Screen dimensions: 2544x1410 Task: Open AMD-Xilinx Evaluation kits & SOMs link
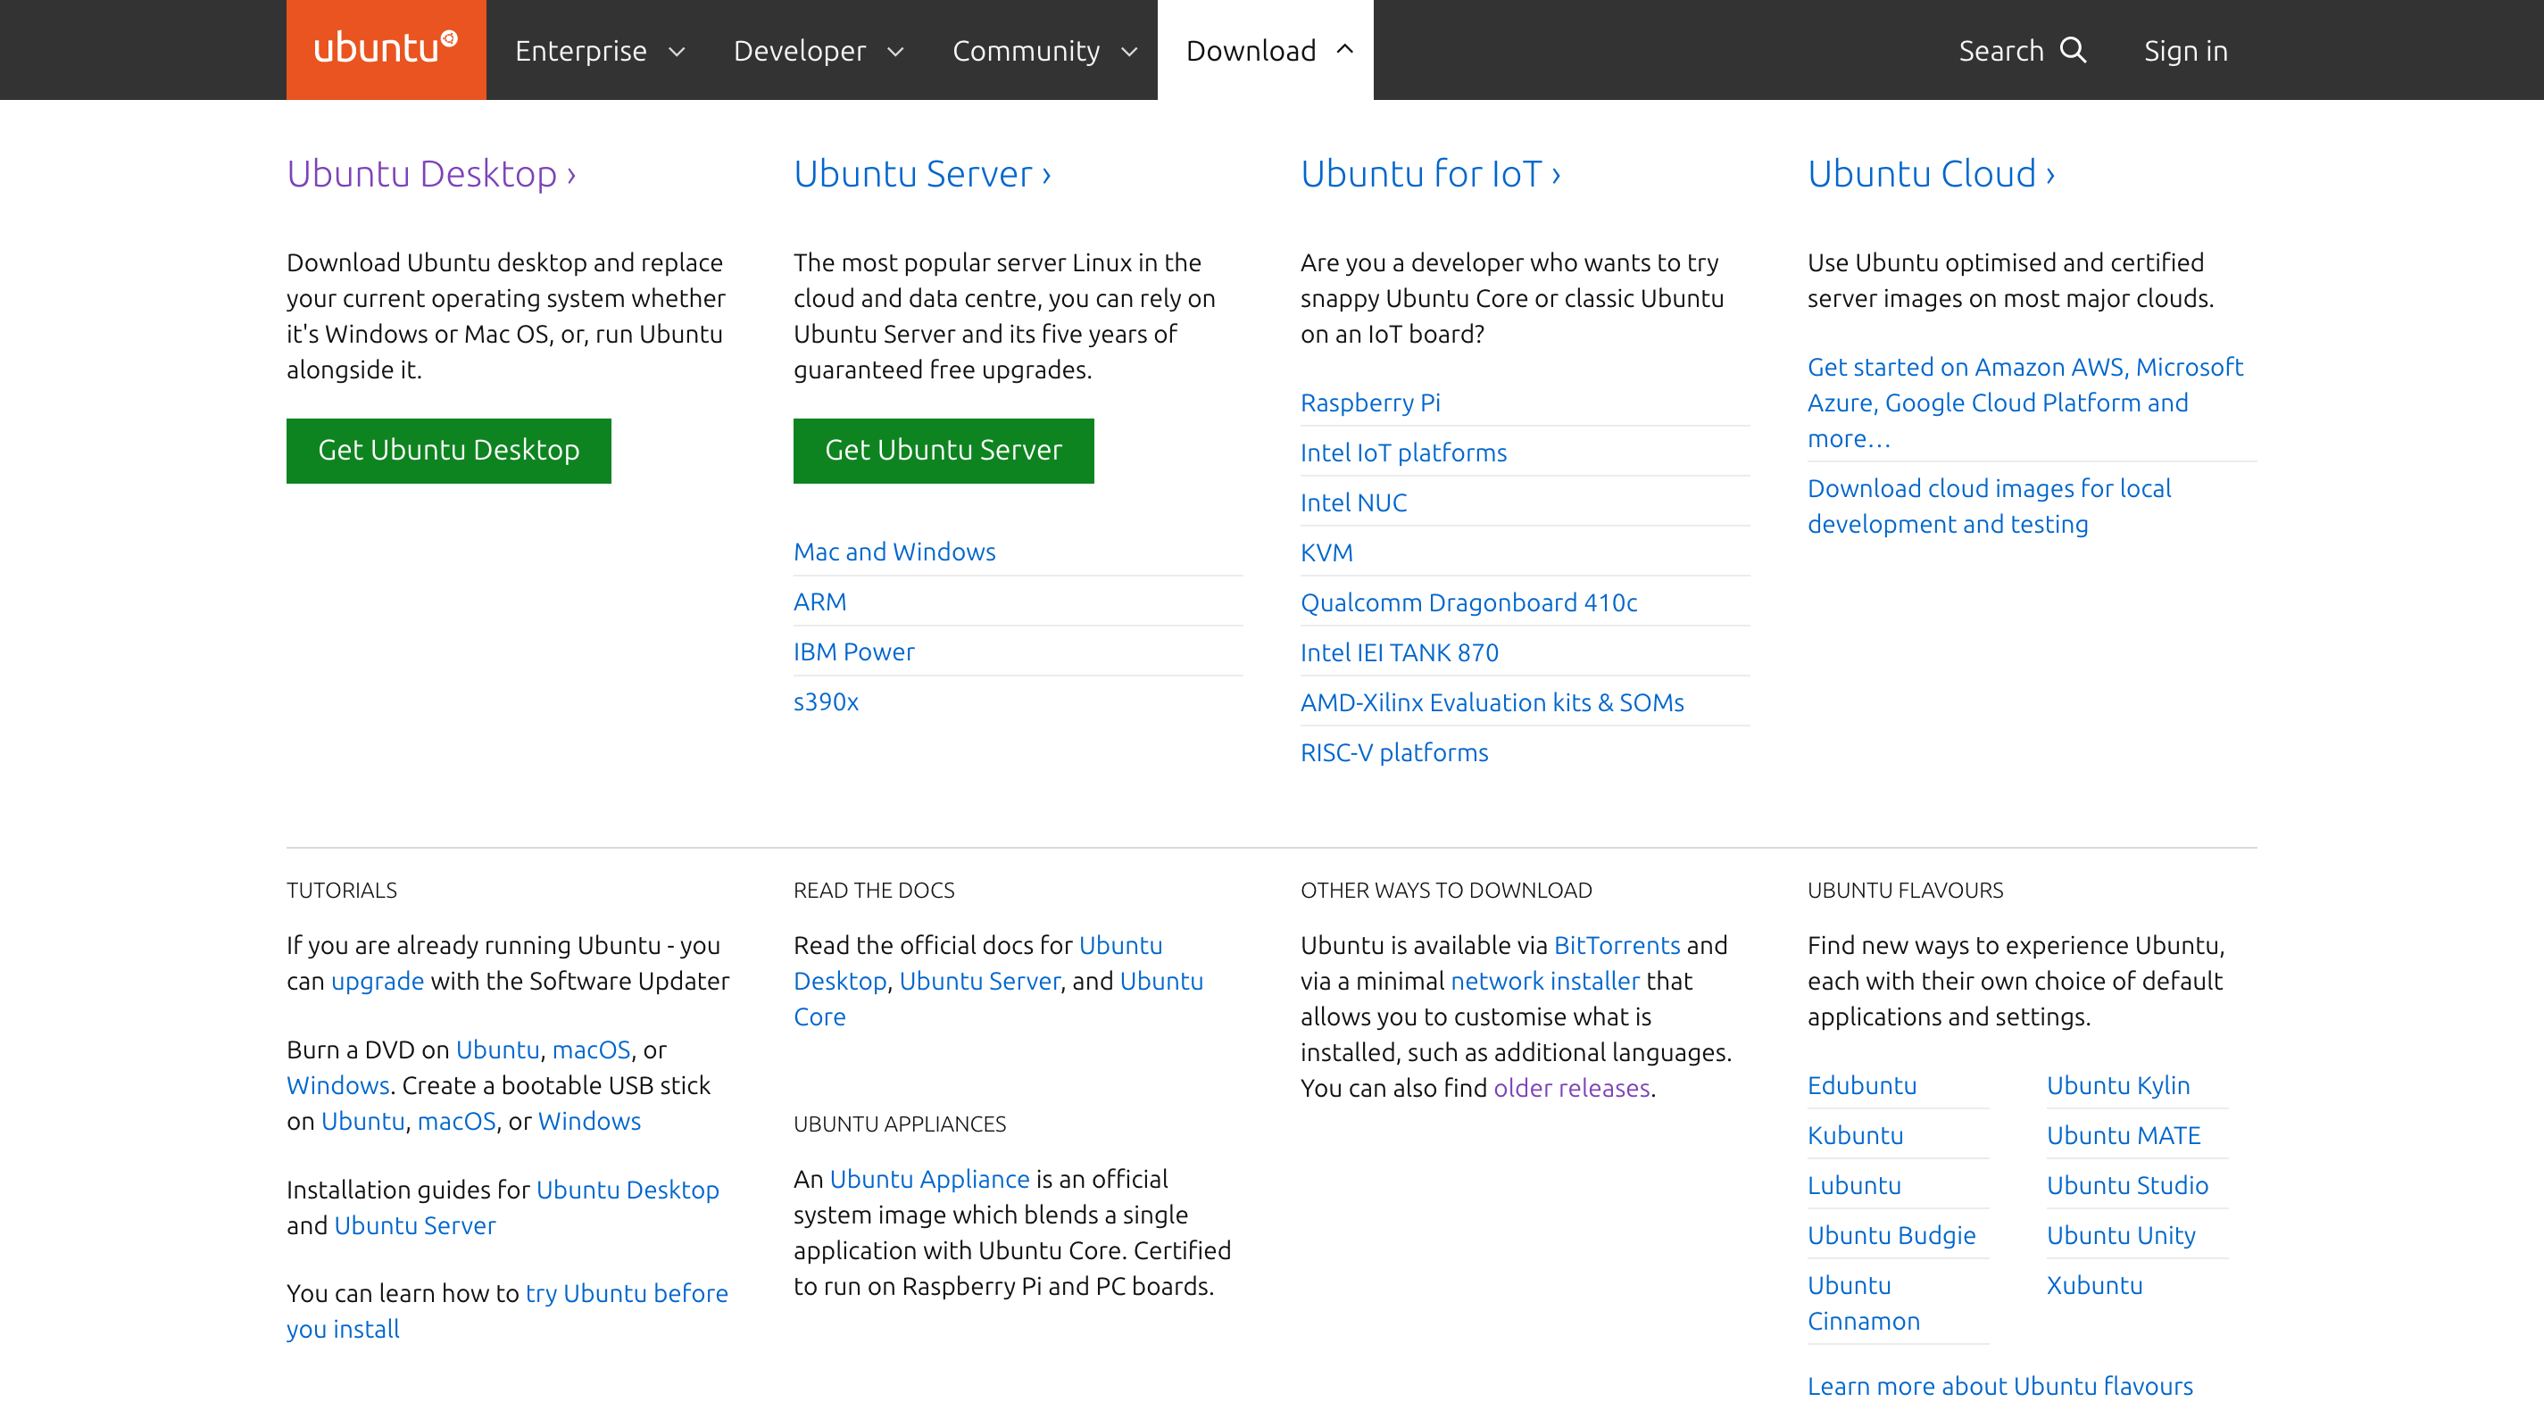(x=1492, y=703)
